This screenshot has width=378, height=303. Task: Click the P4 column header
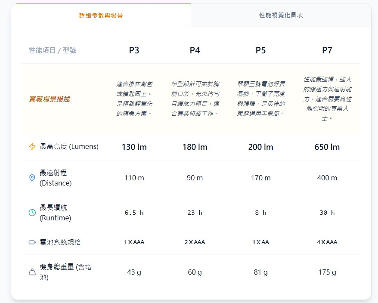tap(195, 50)
